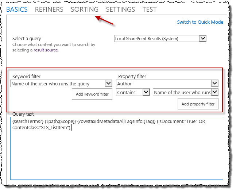The height and width of the screenshot is (193, 236).
Task: Select the TEST tab
Action: pos(150,9)
